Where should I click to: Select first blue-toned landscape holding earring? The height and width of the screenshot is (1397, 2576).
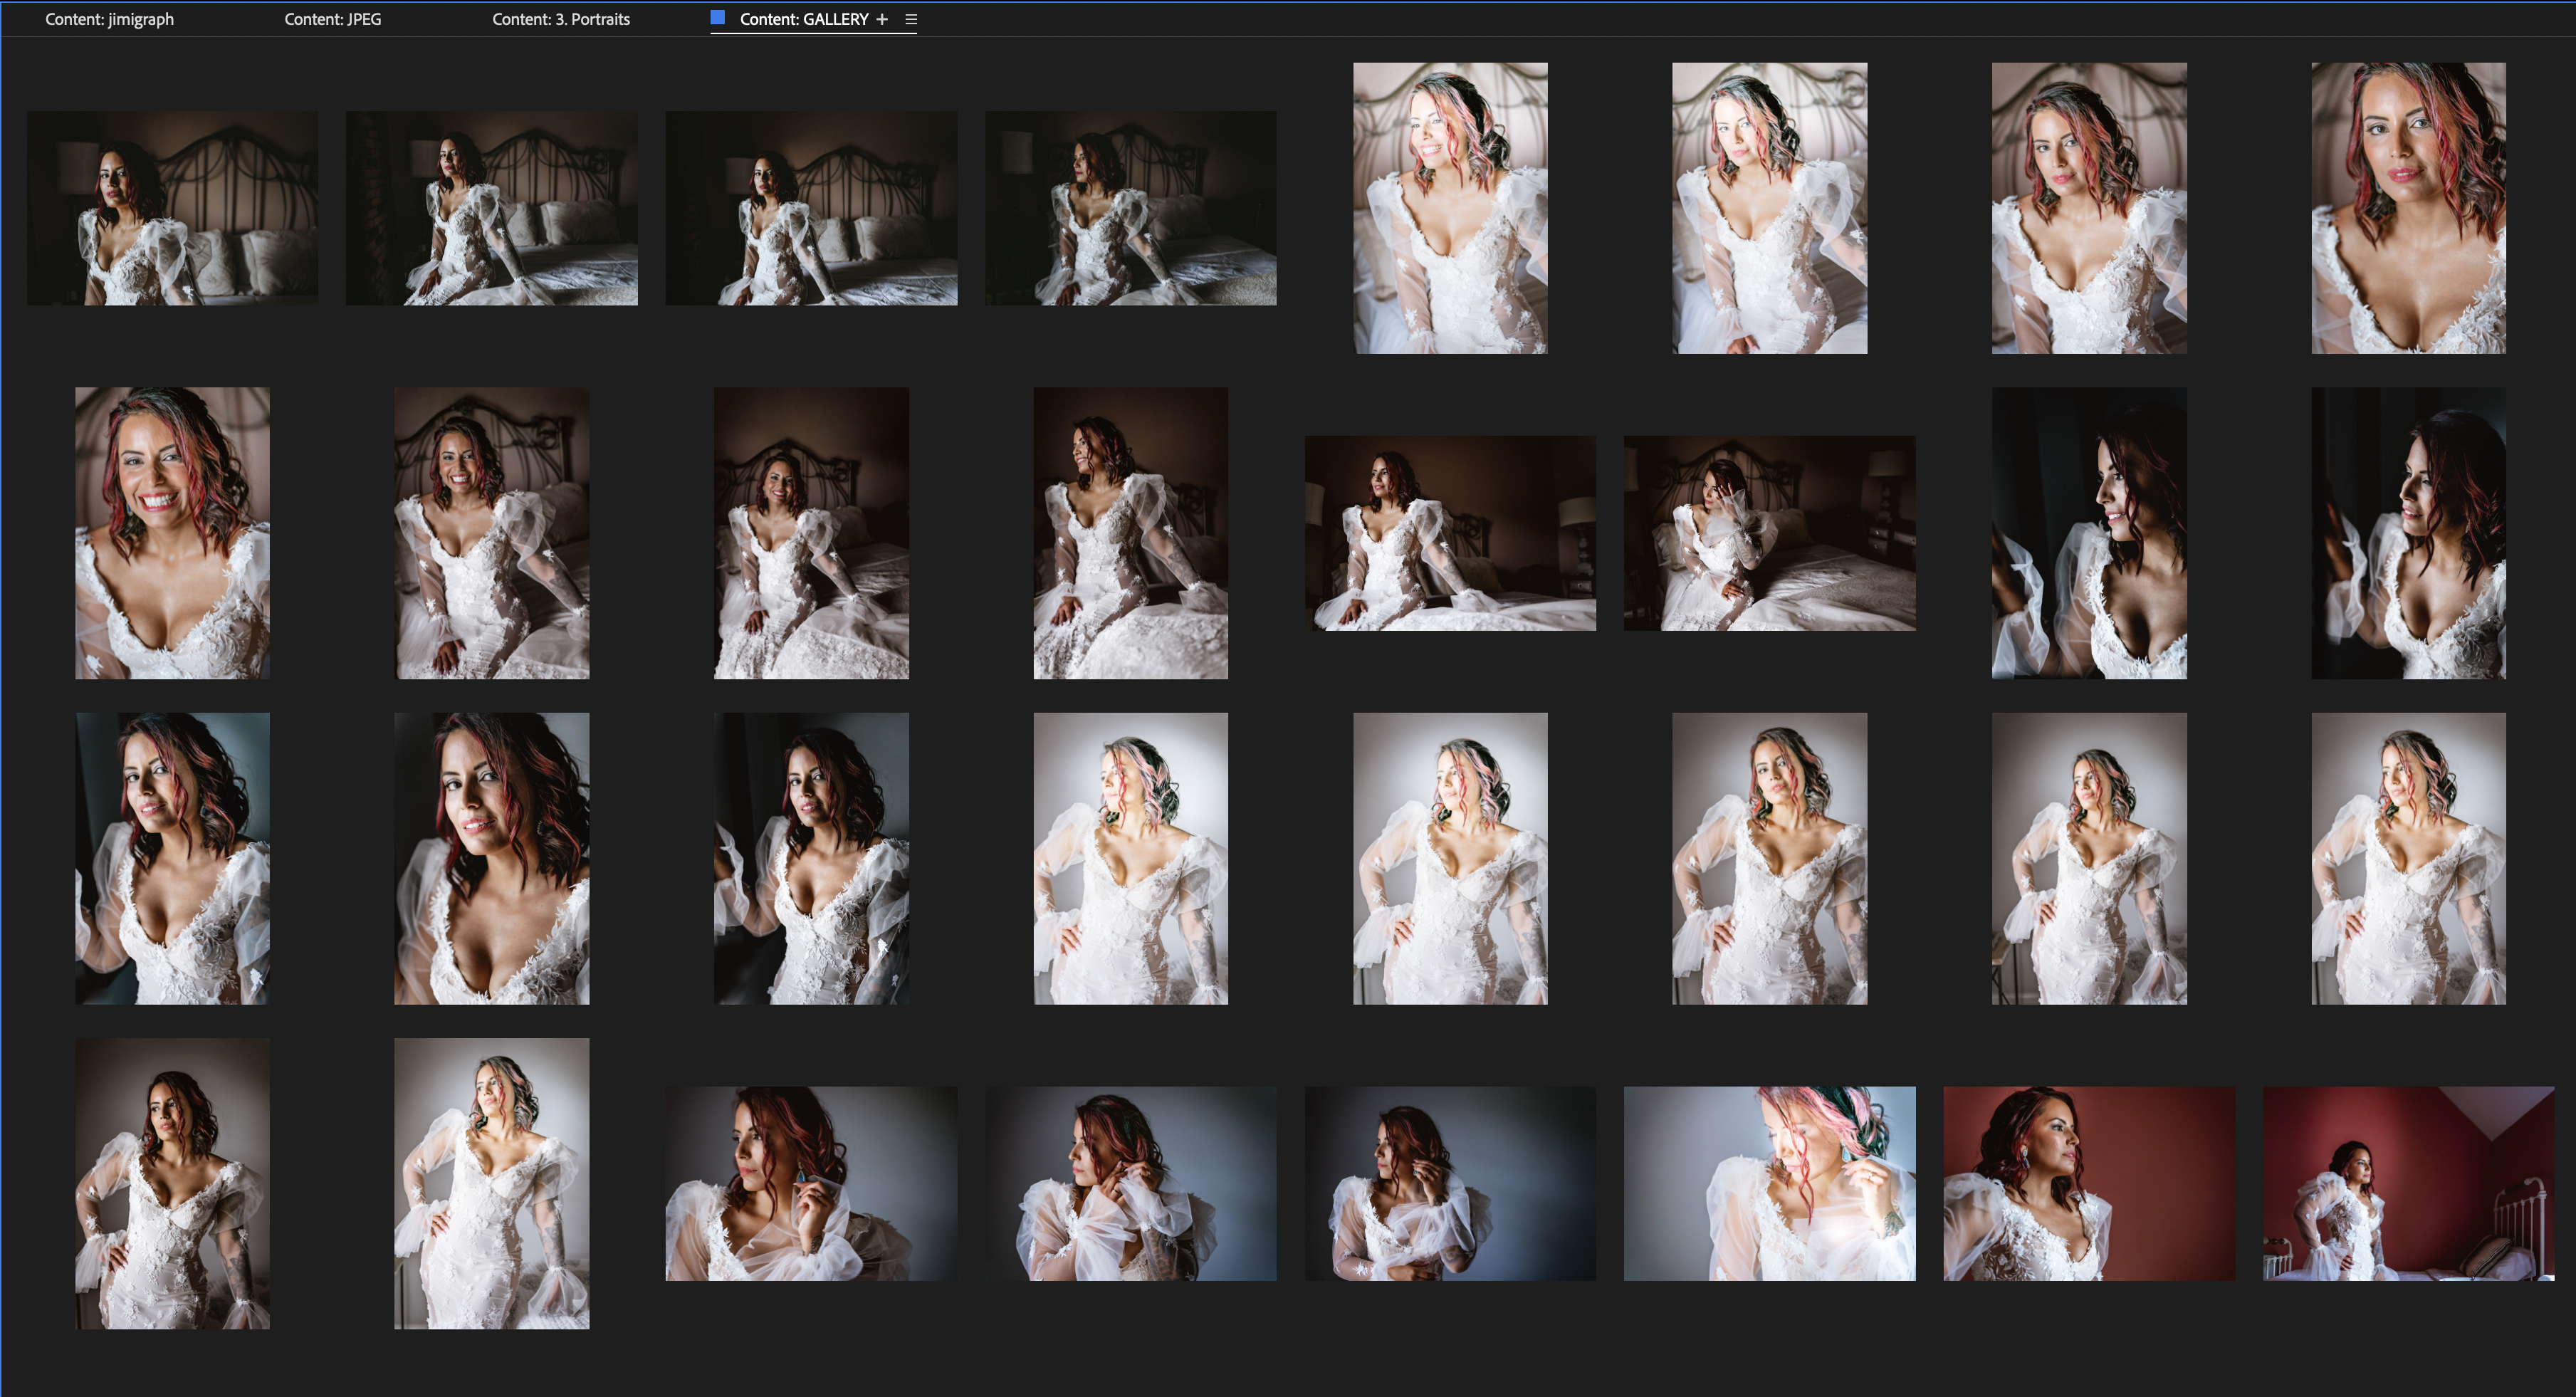tap(811, 1183)
